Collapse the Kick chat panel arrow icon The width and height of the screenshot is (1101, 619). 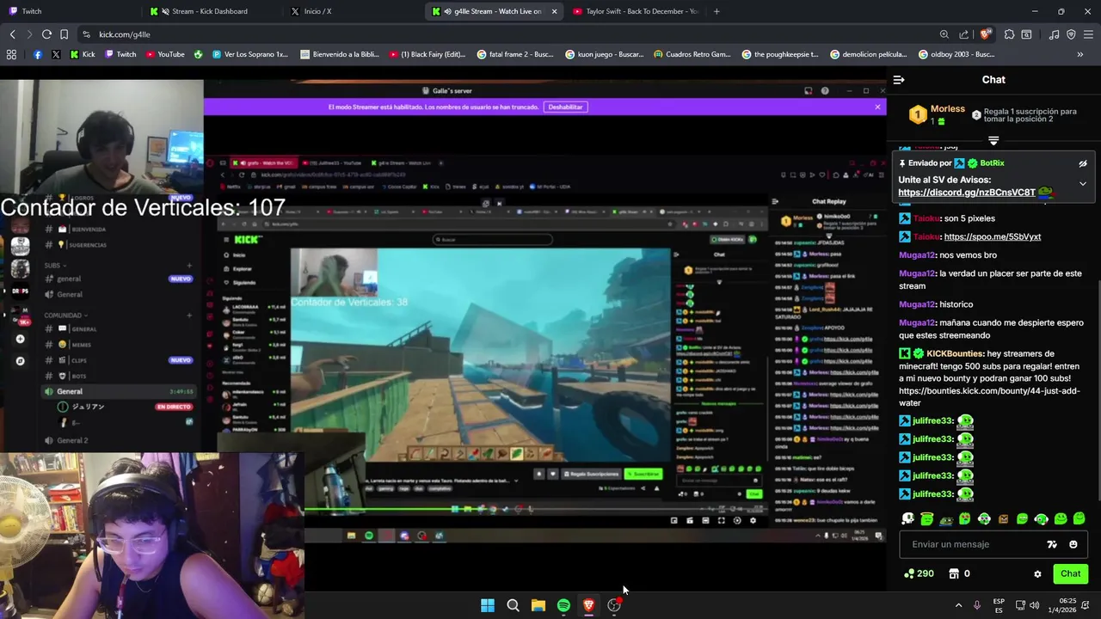899,80
